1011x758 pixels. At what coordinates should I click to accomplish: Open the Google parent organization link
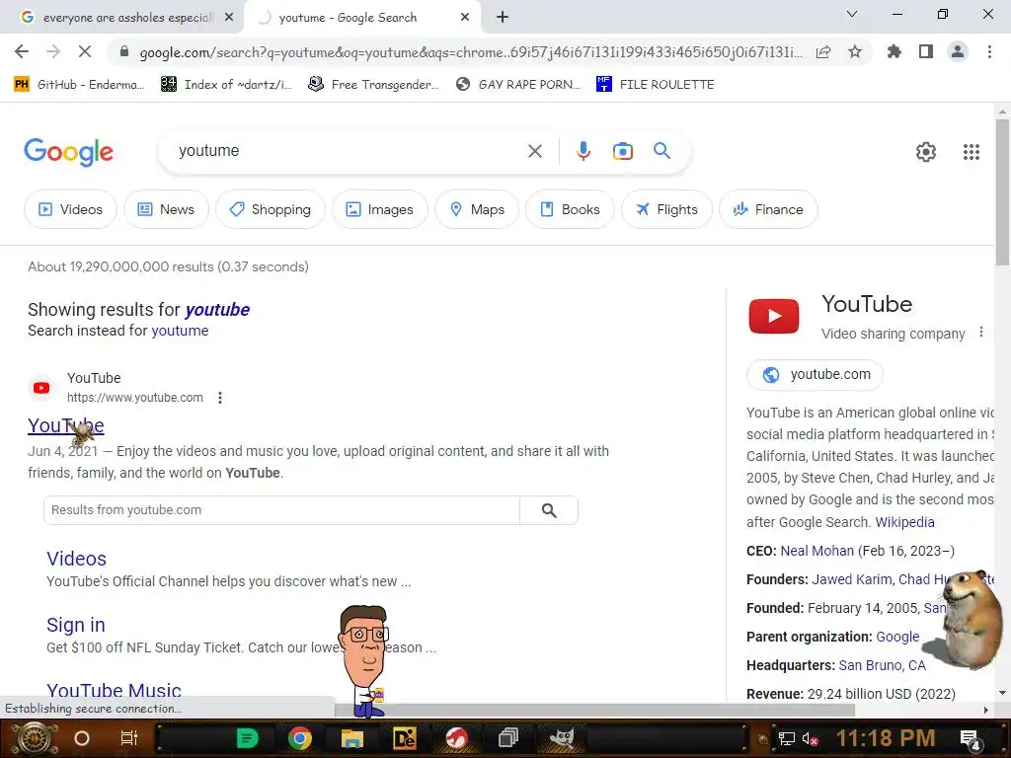tap(897, 637)
